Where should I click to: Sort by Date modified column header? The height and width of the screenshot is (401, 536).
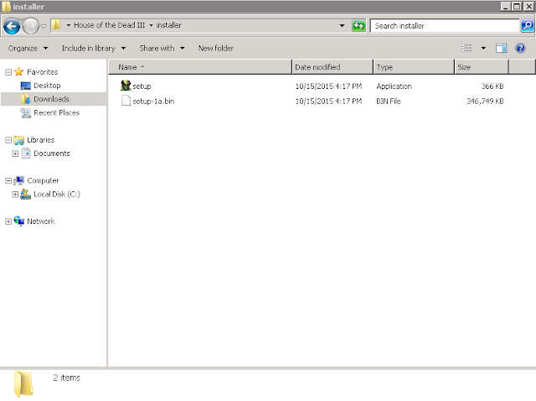[x=332, y=67]
